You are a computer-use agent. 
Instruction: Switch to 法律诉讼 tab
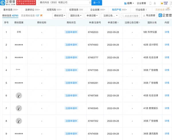coord(32,10)
